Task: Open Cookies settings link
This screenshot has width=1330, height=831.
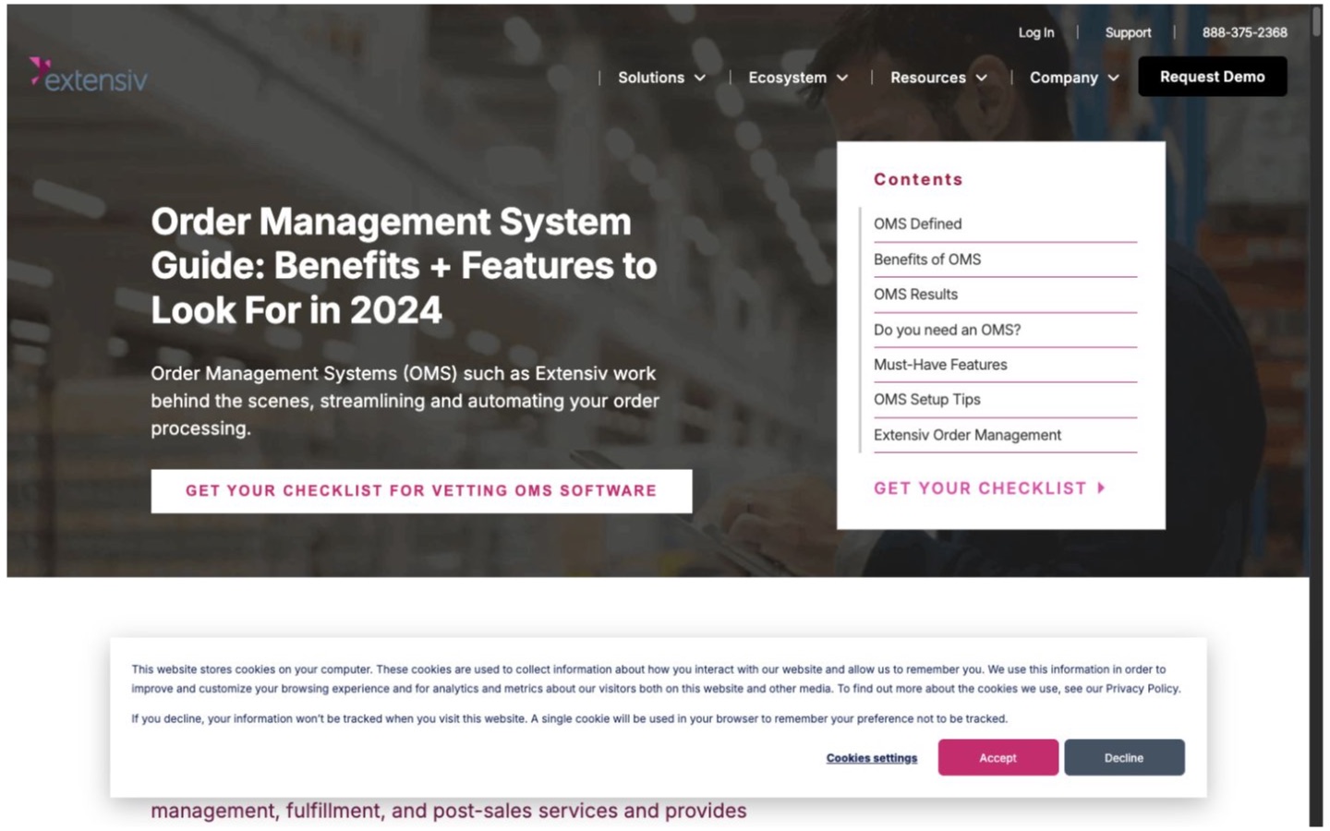Action: point(871,758)
